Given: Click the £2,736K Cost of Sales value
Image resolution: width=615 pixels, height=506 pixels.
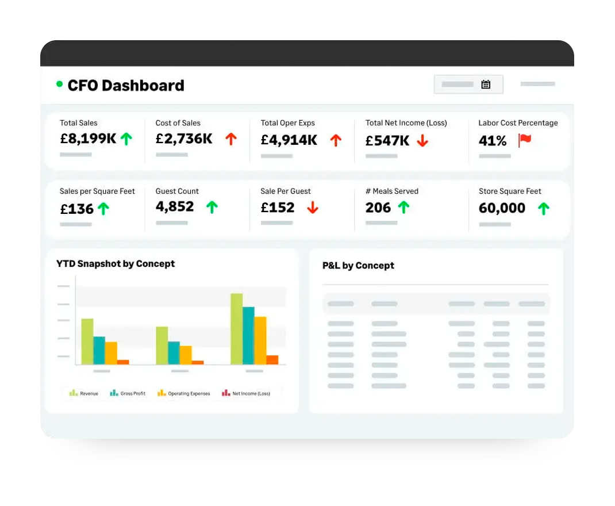Looking at the screenshot, I should (184, 139).
